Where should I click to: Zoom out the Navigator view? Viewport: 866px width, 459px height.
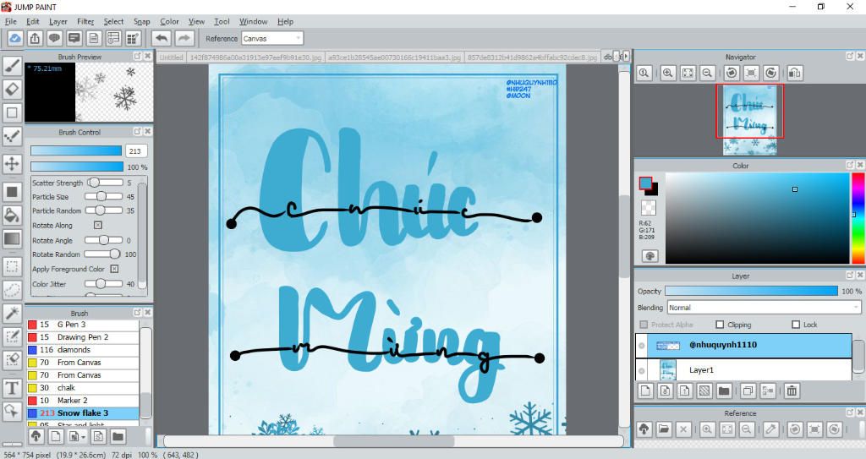coord(707,73)
